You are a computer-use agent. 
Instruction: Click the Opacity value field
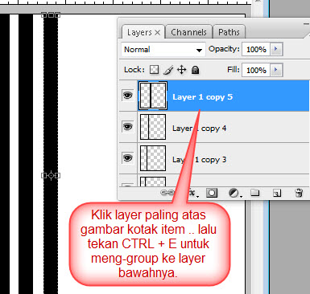[256, 50]
